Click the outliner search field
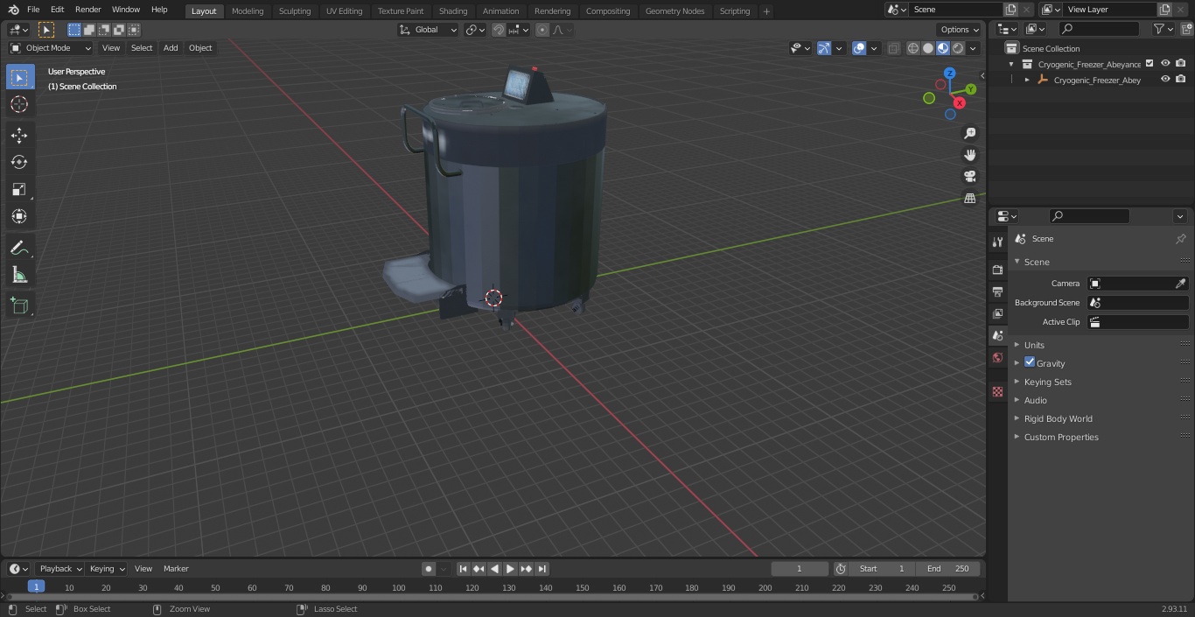1195x617 pixels. tap(1099, 29)
